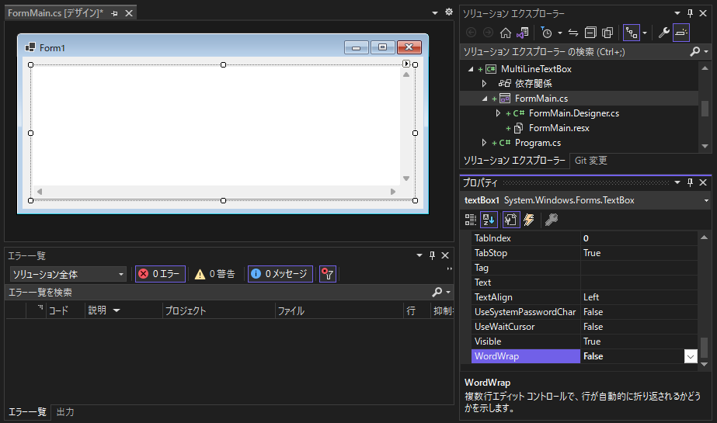Viewport: 717px width, 423px height.
Task: Open the textBox1 smart tag arrow
Action: pos(406,64)
